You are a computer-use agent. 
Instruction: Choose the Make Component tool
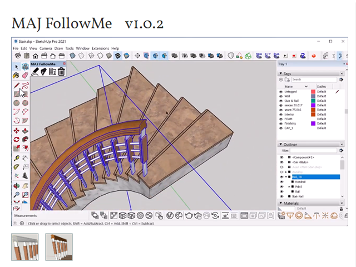coord(25,67)
